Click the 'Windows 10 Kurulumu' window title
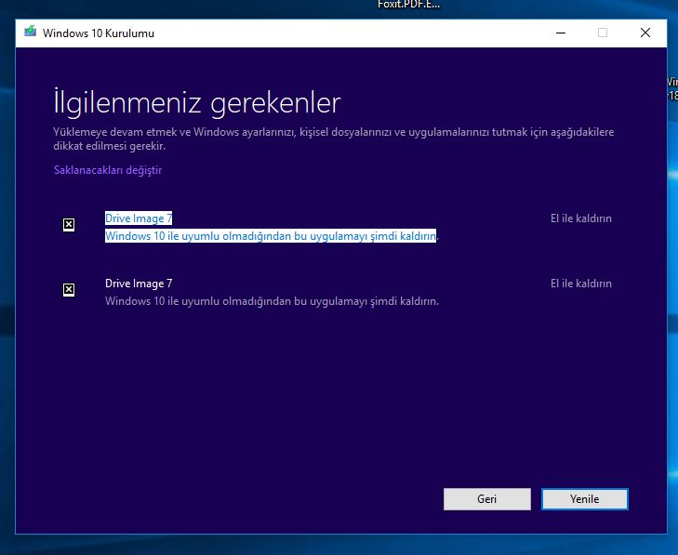678x555 pixels. click(x=99, y=33)
